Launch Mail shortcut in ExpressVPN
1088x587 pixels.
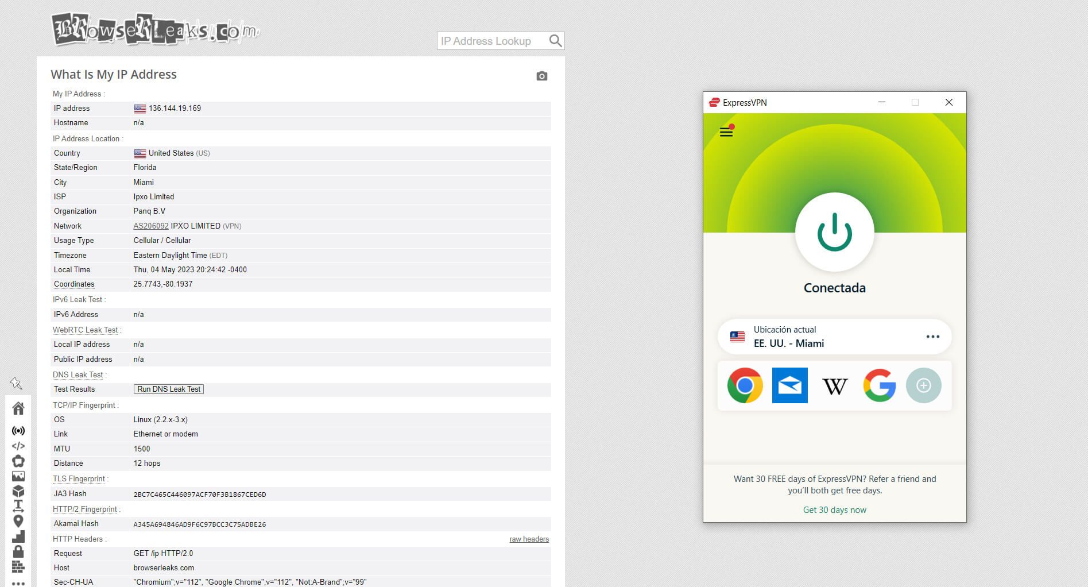[x=789, y=385]
